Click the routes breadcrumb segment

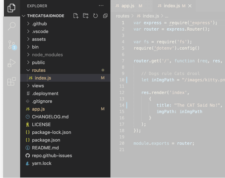coord(122,16)
